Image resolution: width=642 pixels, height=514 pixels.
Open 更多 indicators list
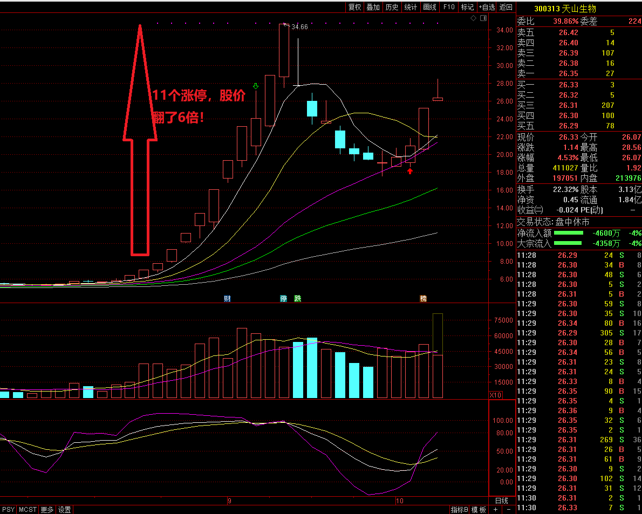[x=47, y=510]
